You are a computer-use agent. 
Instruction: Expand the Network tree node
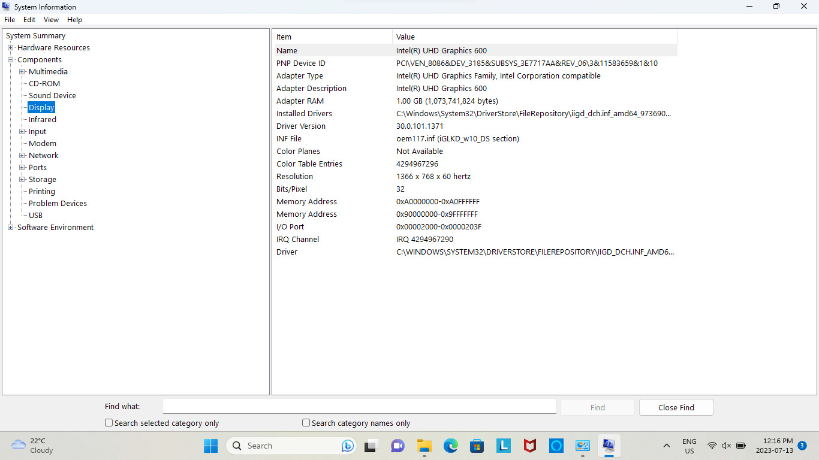[x=22, y=155]
